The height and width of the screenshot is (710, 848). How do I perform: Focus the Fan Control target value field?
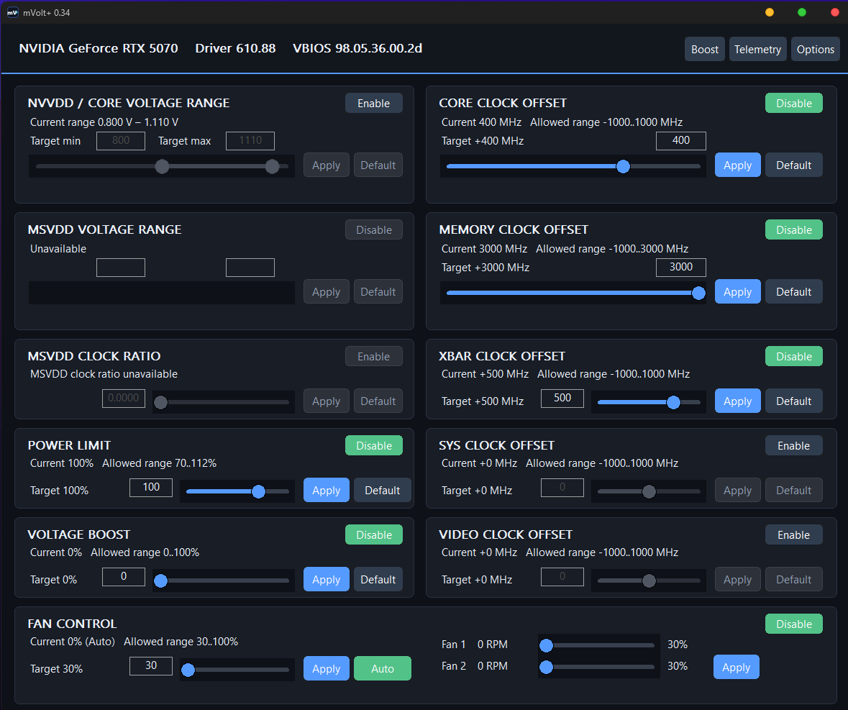[151, 665]
